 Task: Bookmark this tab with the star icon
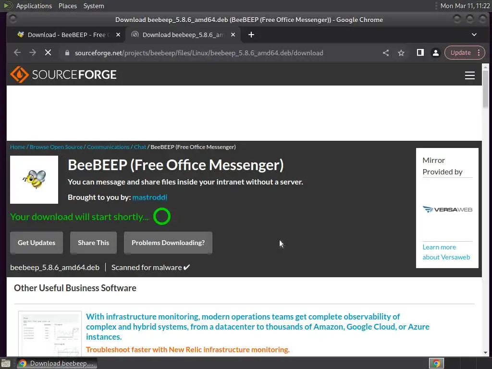(x=401, y=53)
